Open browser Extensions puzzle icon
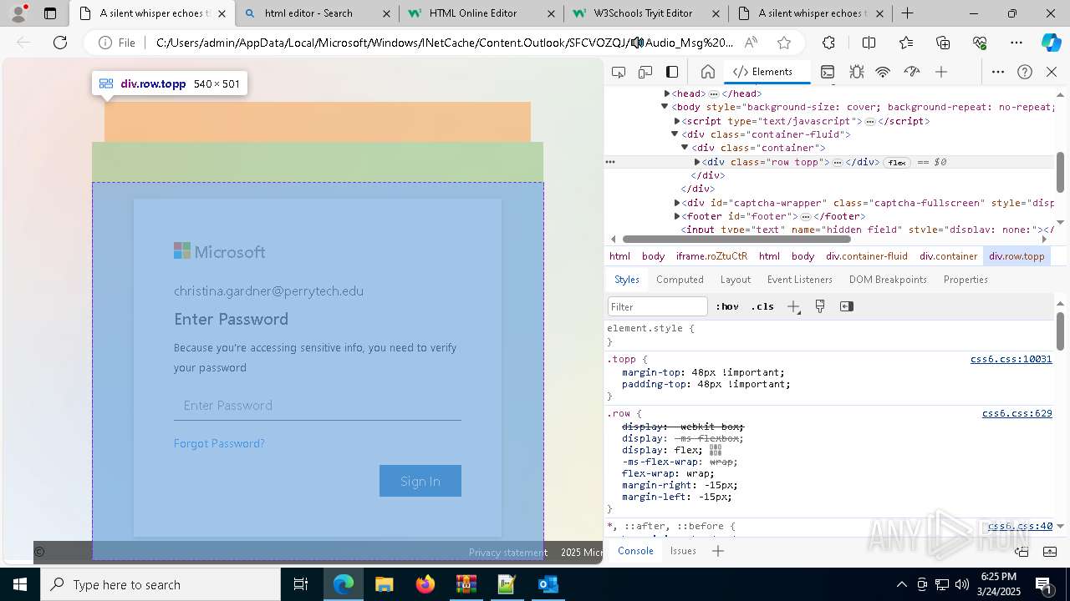The width and height of the screenshot is (1070, 601). coord(828,43)
